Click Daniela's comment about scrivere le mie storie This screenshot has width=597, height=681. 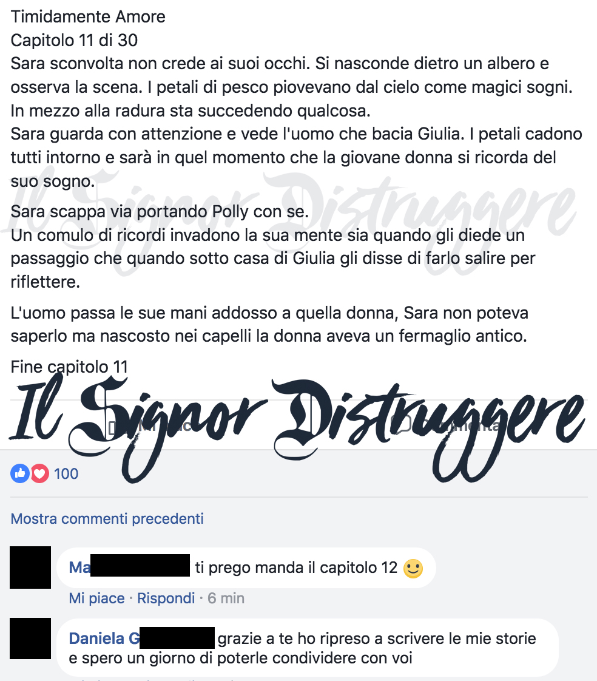click(302, 648)
